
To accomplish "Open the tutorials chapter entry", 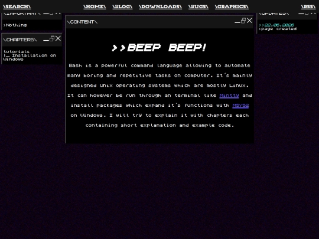I will coord(17,51).
